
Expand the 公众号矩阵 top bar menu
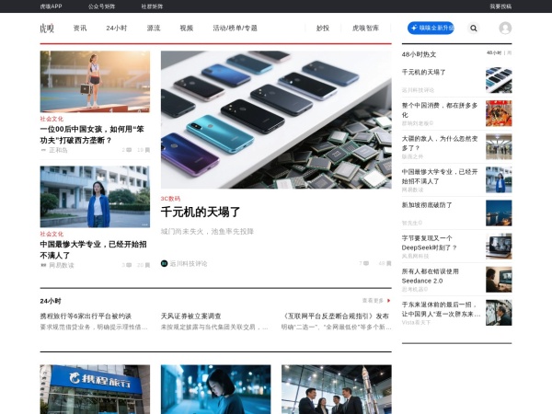101,6
